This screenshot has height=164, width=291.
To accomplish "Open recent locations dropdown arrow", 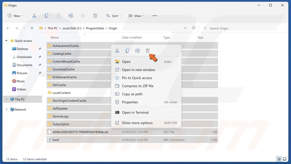I will [x=24, y=28].
